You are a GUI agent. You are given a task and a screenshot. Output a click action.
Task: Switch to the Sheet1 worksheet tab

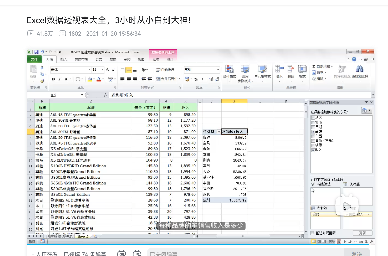(83, 236)
